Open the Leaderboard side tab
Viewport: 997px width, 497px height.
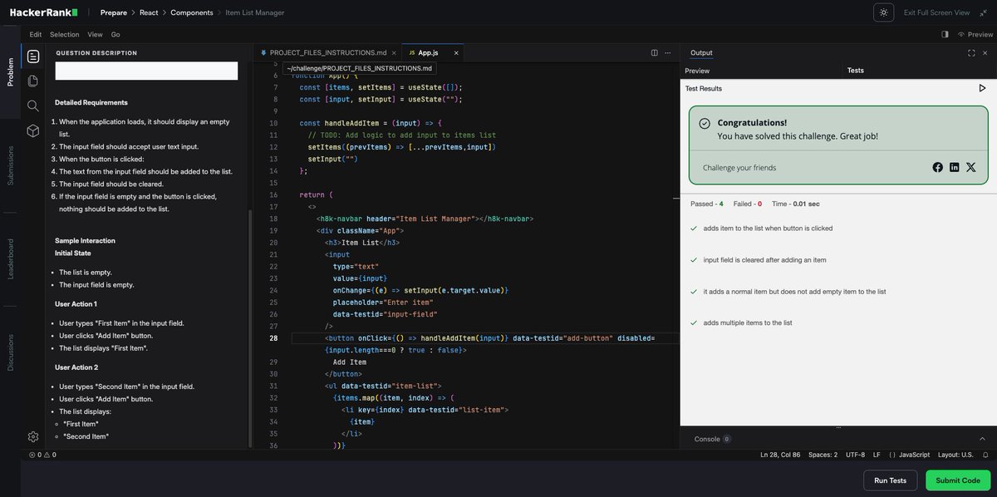pyautogui.click(x=10, y=258)
